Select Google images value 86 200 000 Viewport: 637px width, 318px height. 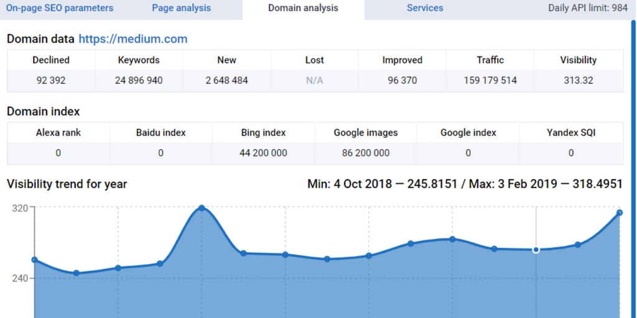pyautogui.click(x=366, y=153)
